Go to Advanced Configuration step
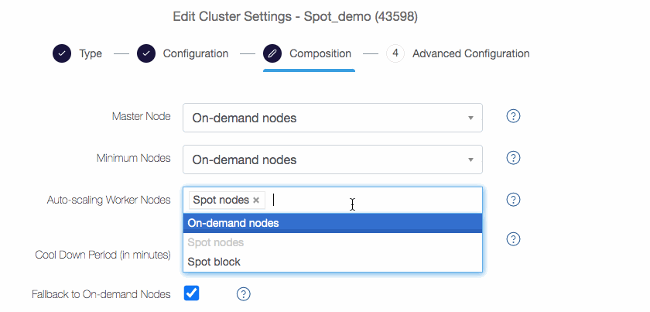 click(471, 54)
